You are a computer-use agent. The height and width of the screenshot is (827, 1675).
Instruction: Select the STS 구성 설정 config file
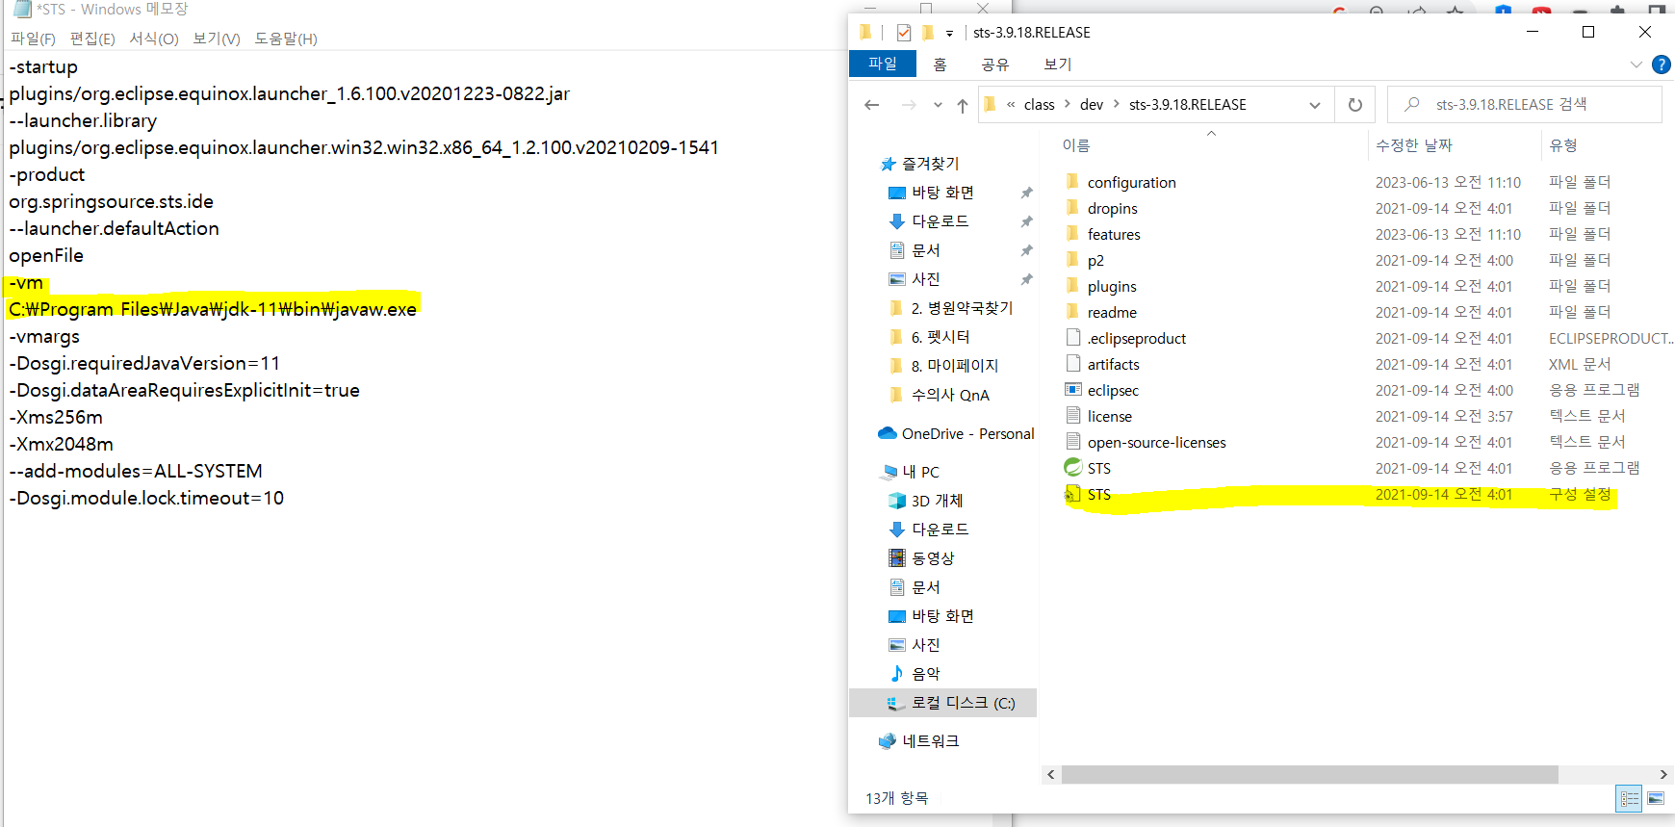(x=1098, y=495)
